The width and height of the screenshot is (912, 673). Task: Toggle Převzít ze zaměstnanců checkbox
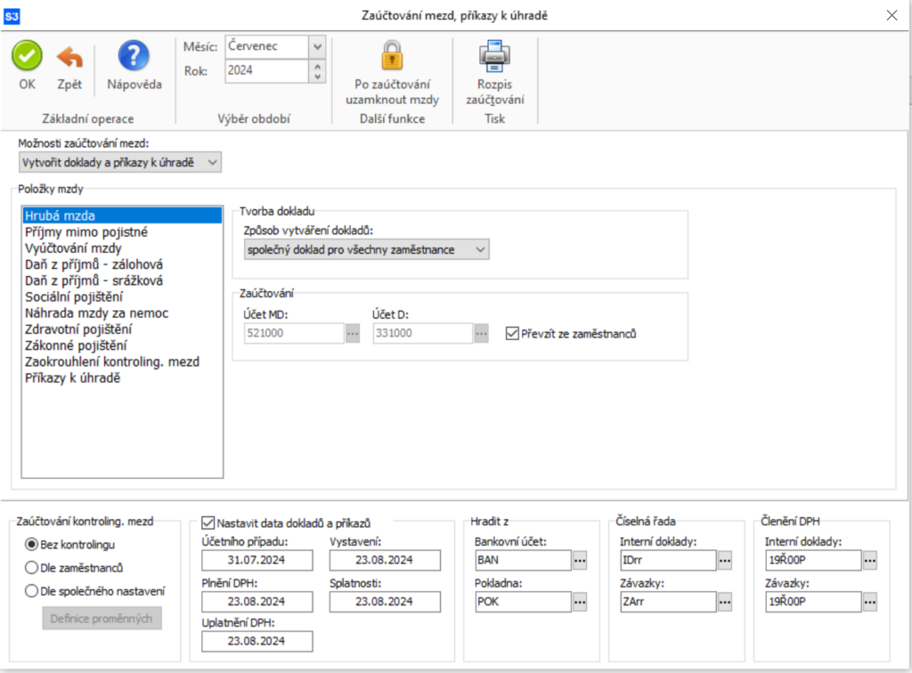[511, 334]
